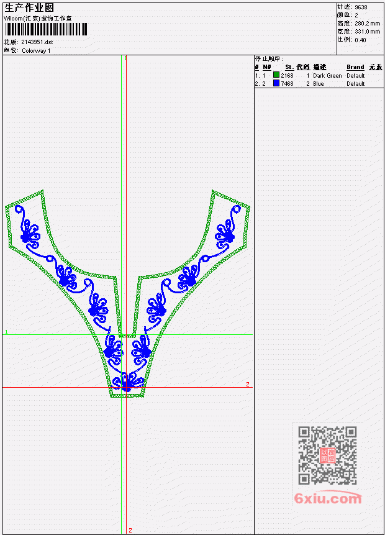Click the height value '280.2 mm'
Viewport: 385px width, 535px height.
tap(367, 24)
